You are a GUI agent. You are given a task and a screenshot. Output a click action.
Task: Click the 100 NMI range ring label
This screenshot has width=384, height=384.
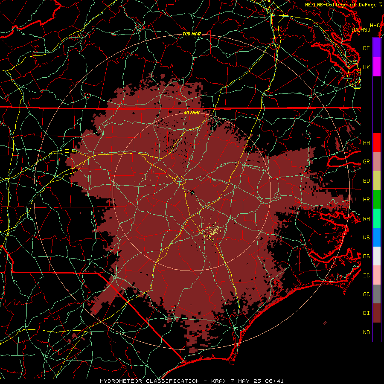click(192, 34)
